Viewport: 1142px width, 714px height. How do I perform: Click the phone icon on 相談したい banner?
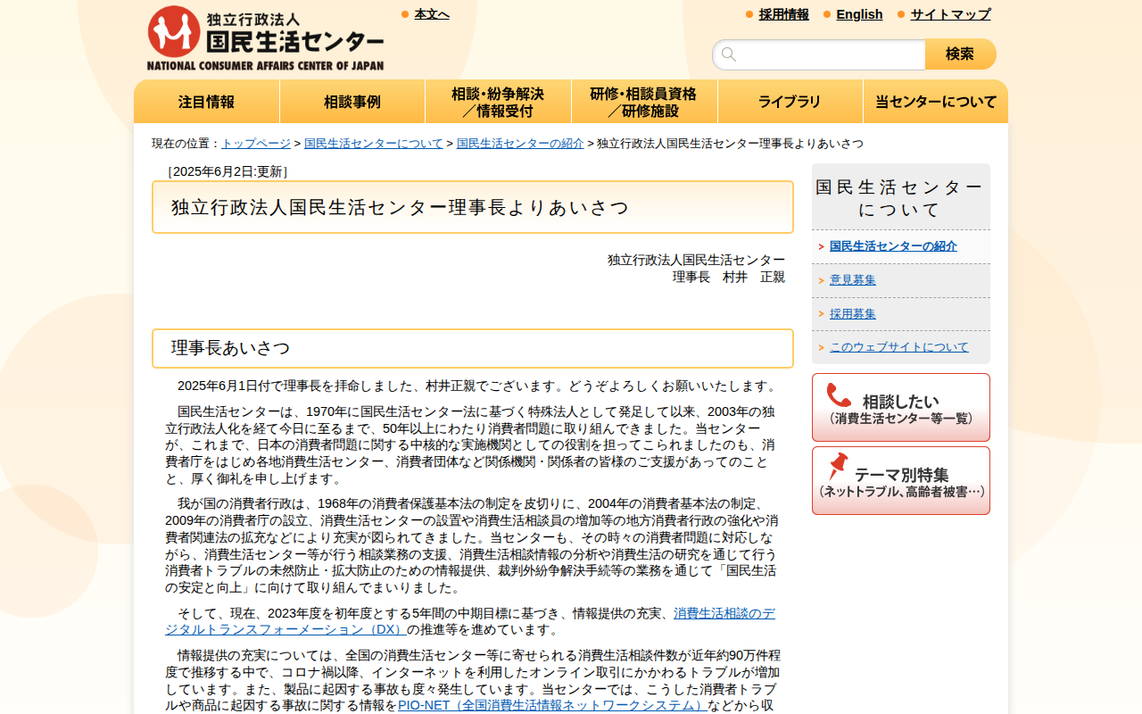tap(839, 395)
